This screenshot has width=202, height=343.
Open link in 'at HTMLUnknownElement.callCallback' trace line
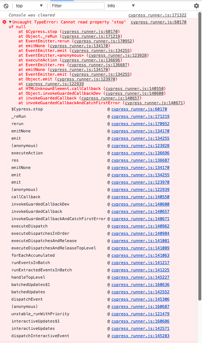pos(134,88)
